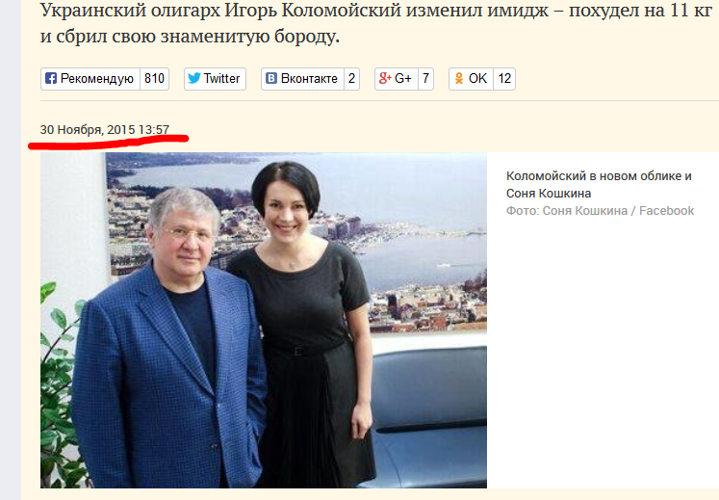Image resolution: width=719 pixels, height=500 pixels.
Task: Click the Facebook share count 810
Action: [155, 78]
